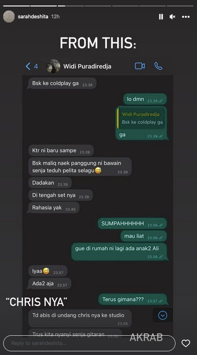Jump to the last story progress segment
Image resolution: width=197 pixels, height=355 pixels.
coord(180,6)
